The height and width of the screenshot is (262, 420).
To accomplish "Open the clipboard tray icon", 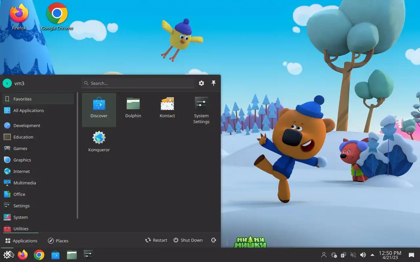I will click(x=344, y=255).
